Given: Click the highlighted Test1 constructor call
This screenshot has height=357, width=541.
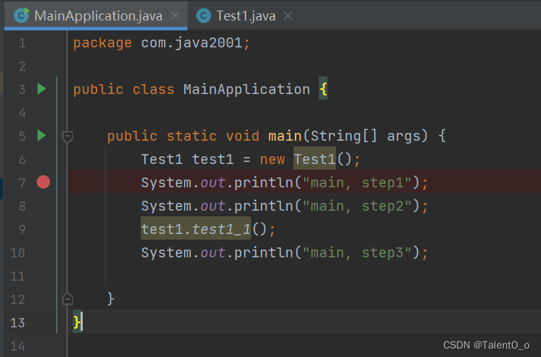Looking at the screenshot, I should pos(315,159).
